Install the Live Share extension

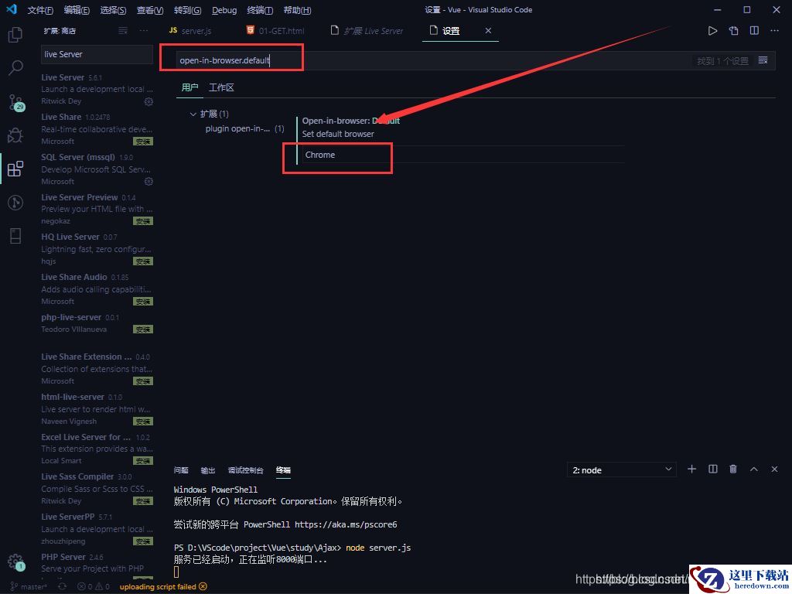click(143, 142)
